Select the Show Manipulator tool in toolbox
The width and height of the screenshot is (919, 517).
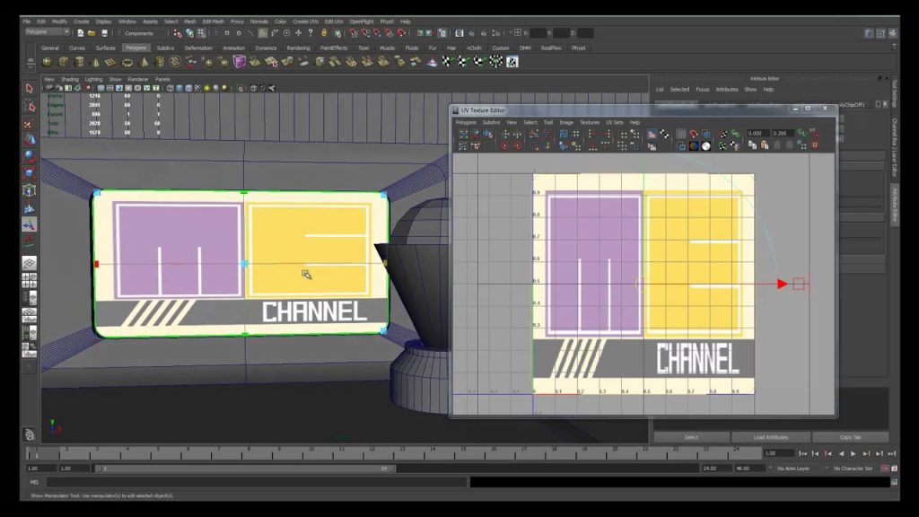coord(30,224)
